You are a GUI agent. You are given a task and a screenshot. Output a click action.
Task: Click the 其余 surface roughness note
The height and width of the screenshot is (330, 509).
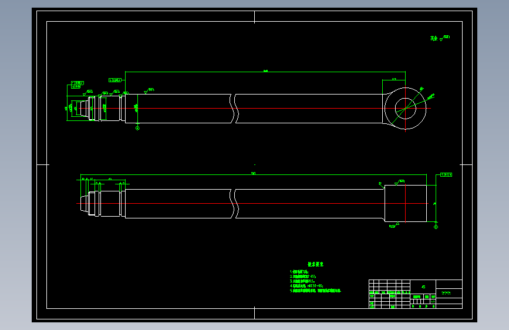pyautogui.click(x=440, y=38)
